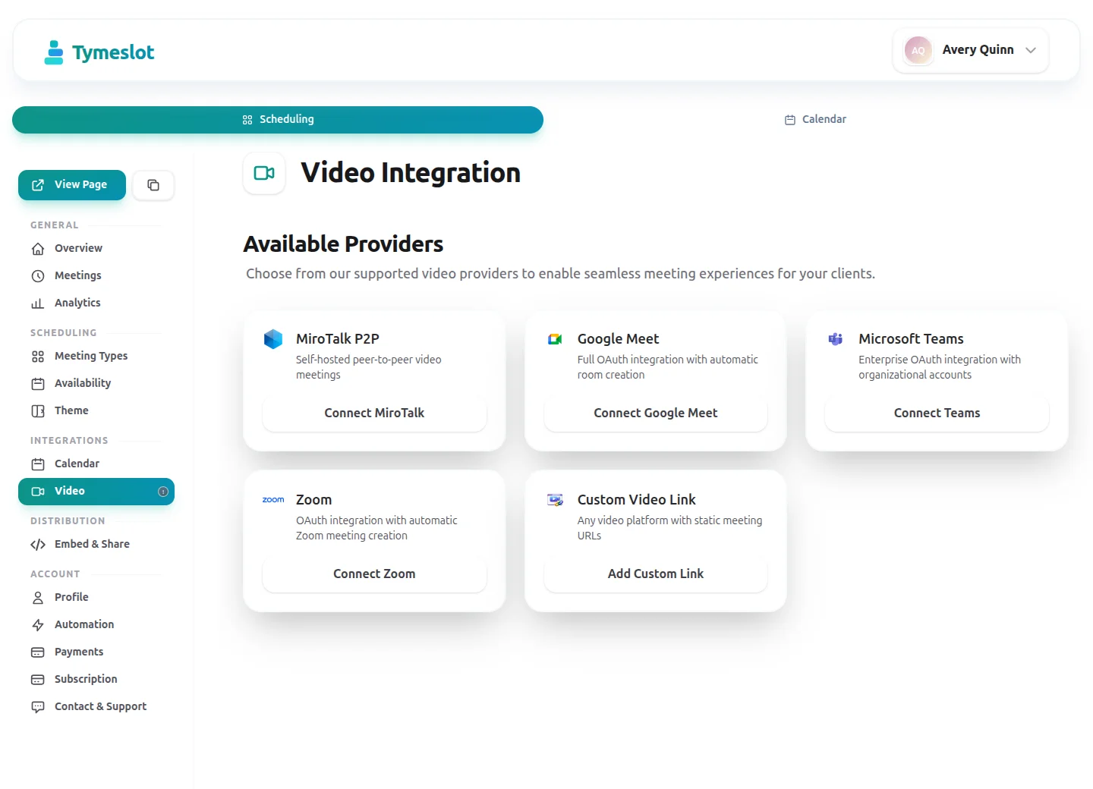
Task: Click the Google Meet logo icon
Action: coord(555,339)
